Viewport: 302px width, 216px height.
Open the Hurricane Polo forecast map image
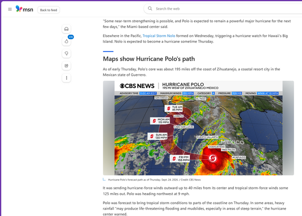pos(198,128)
